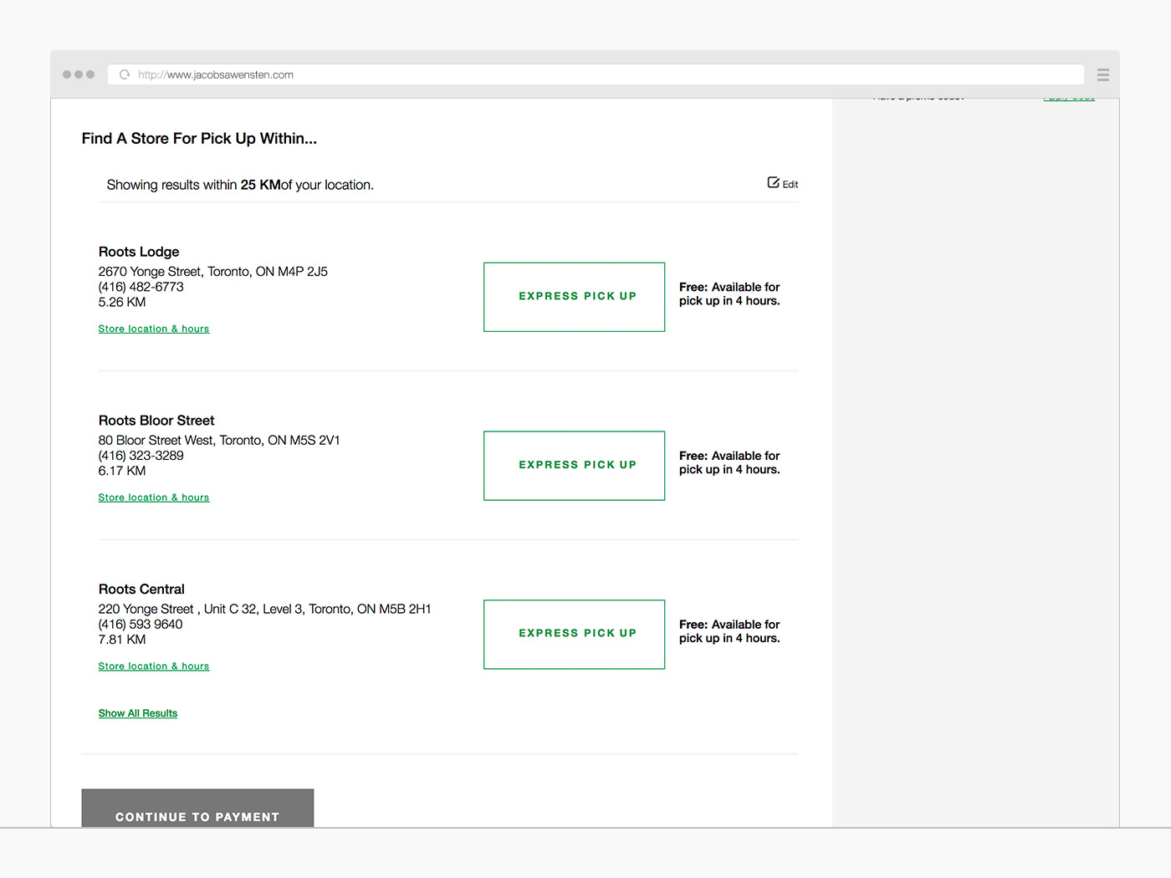Click phone number (416) 482-6773

(x=141, y=287)
